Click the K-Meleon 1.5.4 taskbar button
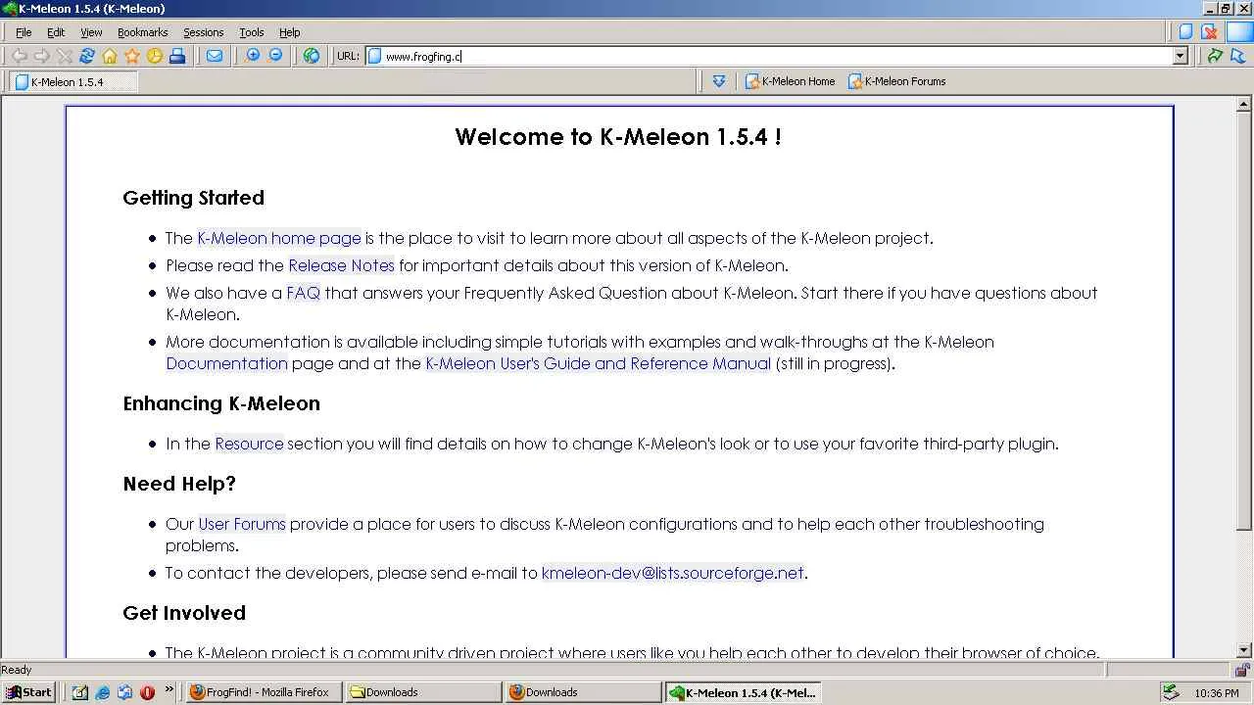This screenshot has width=1254, height=705. tap(744, 692)
